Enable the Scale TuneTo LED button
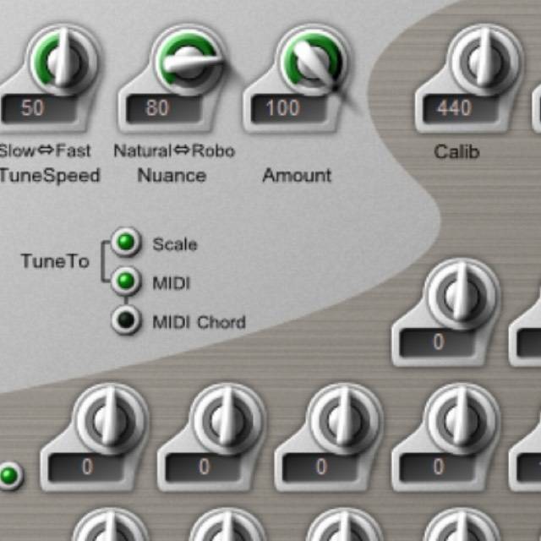541x541 pixels. pos(127,243)
